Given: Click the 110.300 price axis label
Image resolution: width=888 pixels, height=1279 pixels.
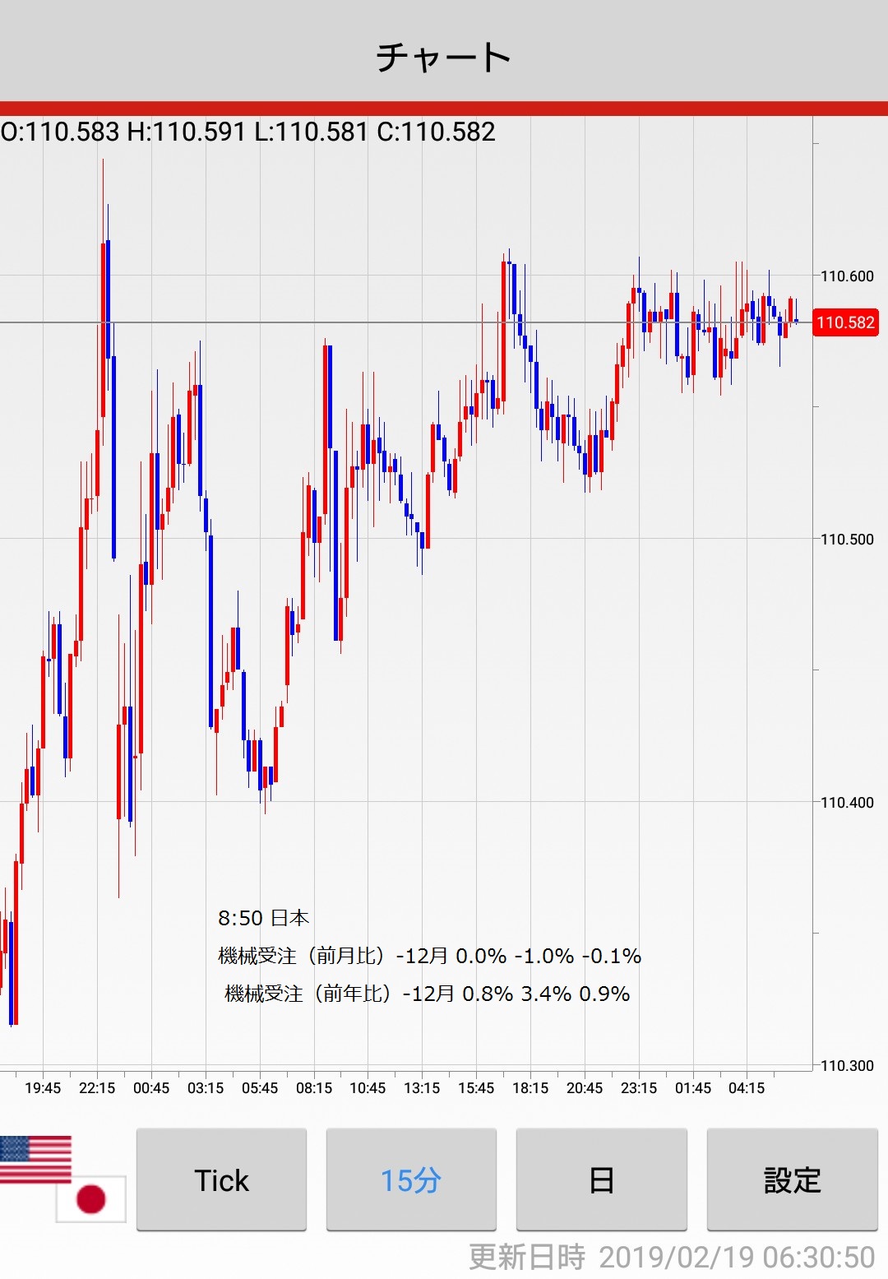Looking at the screenshot, I should [847, 1066].
